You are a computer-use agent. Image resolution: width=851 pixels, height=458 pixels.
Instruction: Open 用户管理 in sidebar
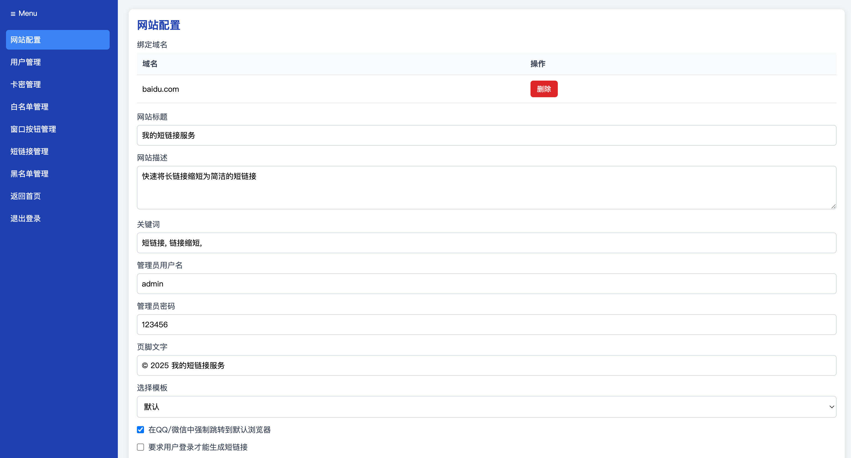(25, 62)
